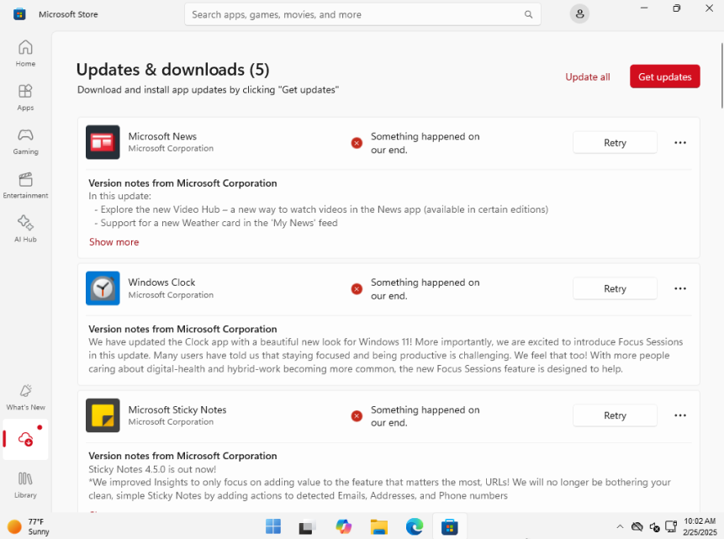Select the Downloads cloud icon in sidebar
724x539 pixels.
[25, 439]
